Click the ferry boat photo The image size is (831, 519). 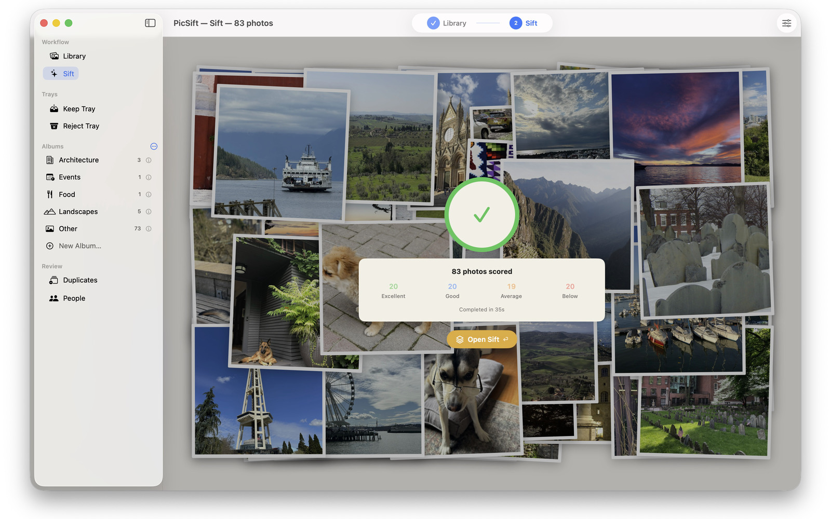point(280,153)
